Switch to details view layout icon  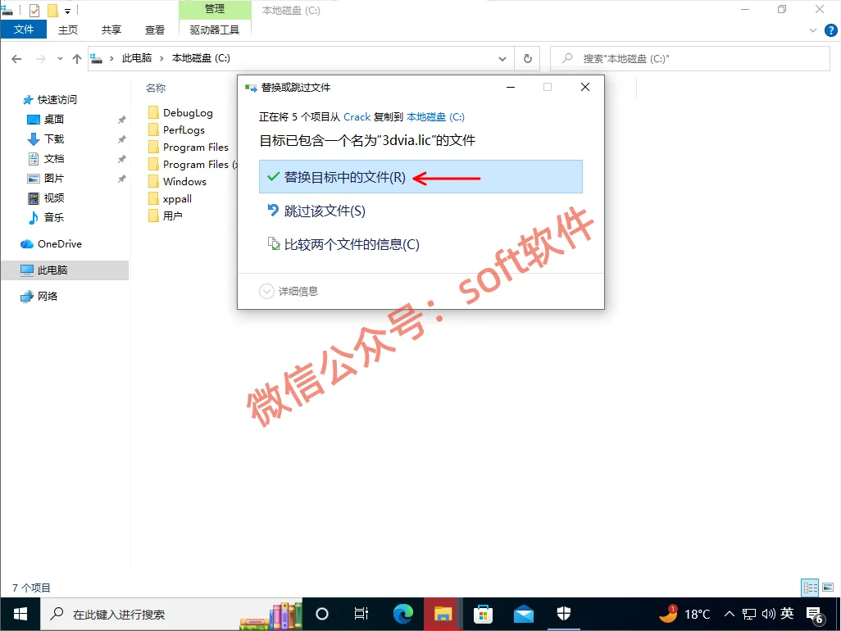tap(810, 588)
